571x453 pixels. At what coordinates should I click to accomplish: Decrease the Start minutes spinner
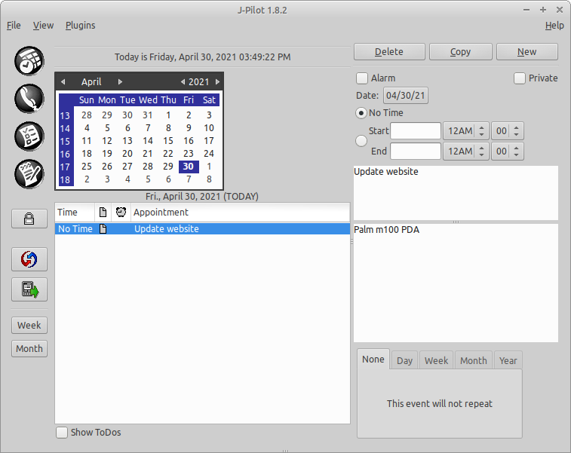point(517,134)
